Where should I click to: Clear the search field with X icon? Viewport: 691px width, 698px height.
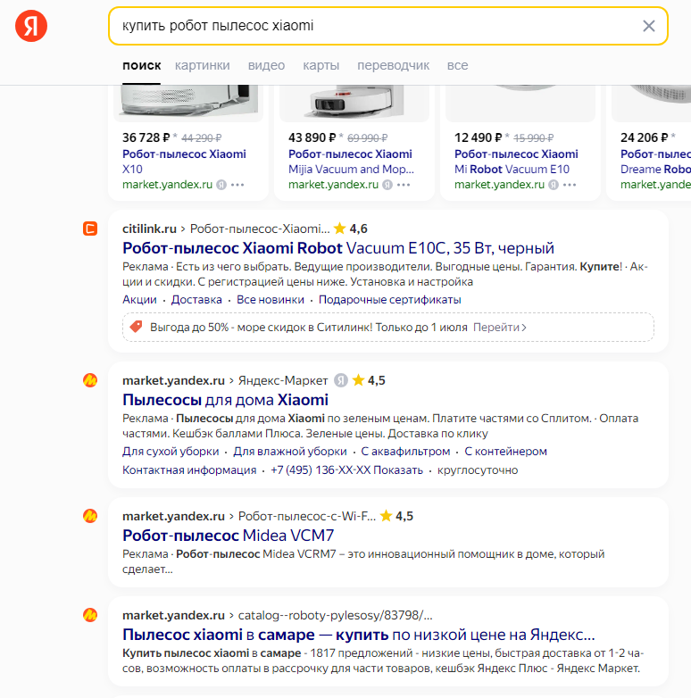pos(649,26)
